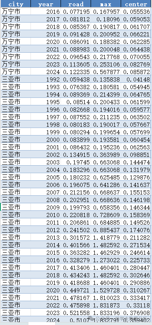
Task: Click max value 0.214399
Action: pyautogui.click(x=106, y=94)
